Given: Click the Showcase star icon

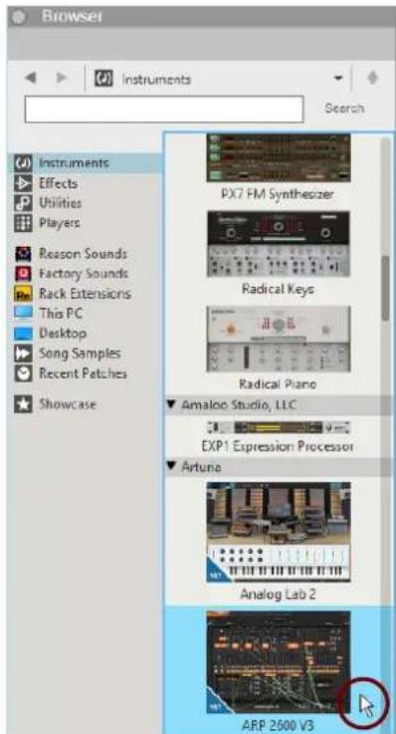Looking at the screenshot, I should click(x=23, y=404).
